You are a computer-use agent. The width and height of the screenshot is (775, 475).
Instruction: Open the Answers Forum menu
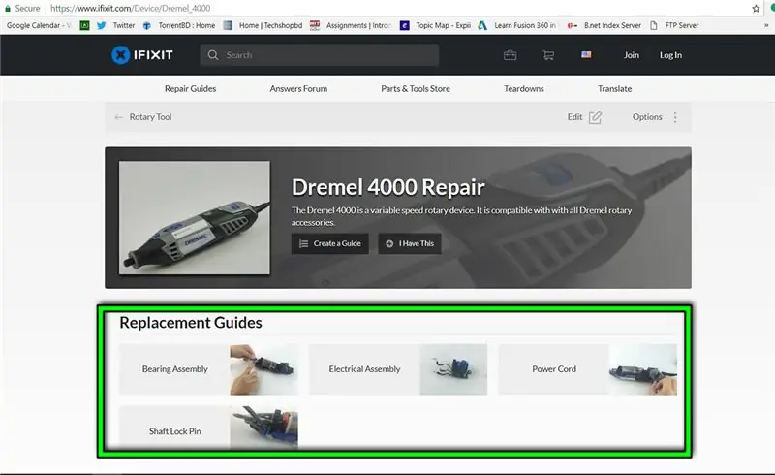298,88
